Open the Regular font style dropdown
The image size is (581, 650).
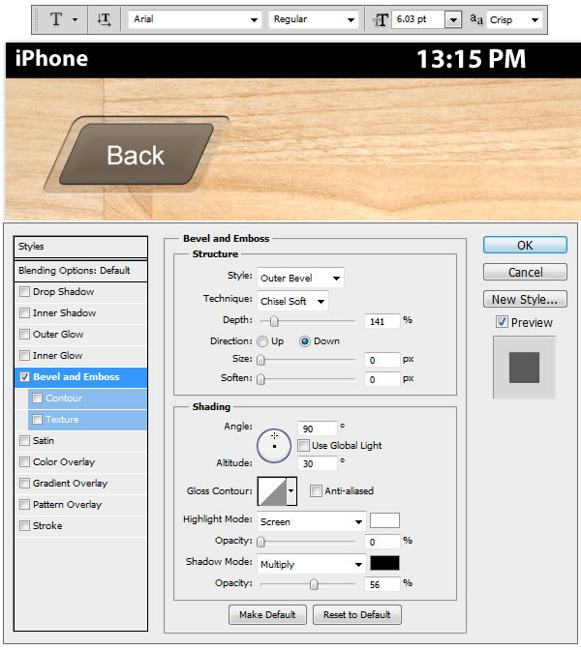pos(314,19)
